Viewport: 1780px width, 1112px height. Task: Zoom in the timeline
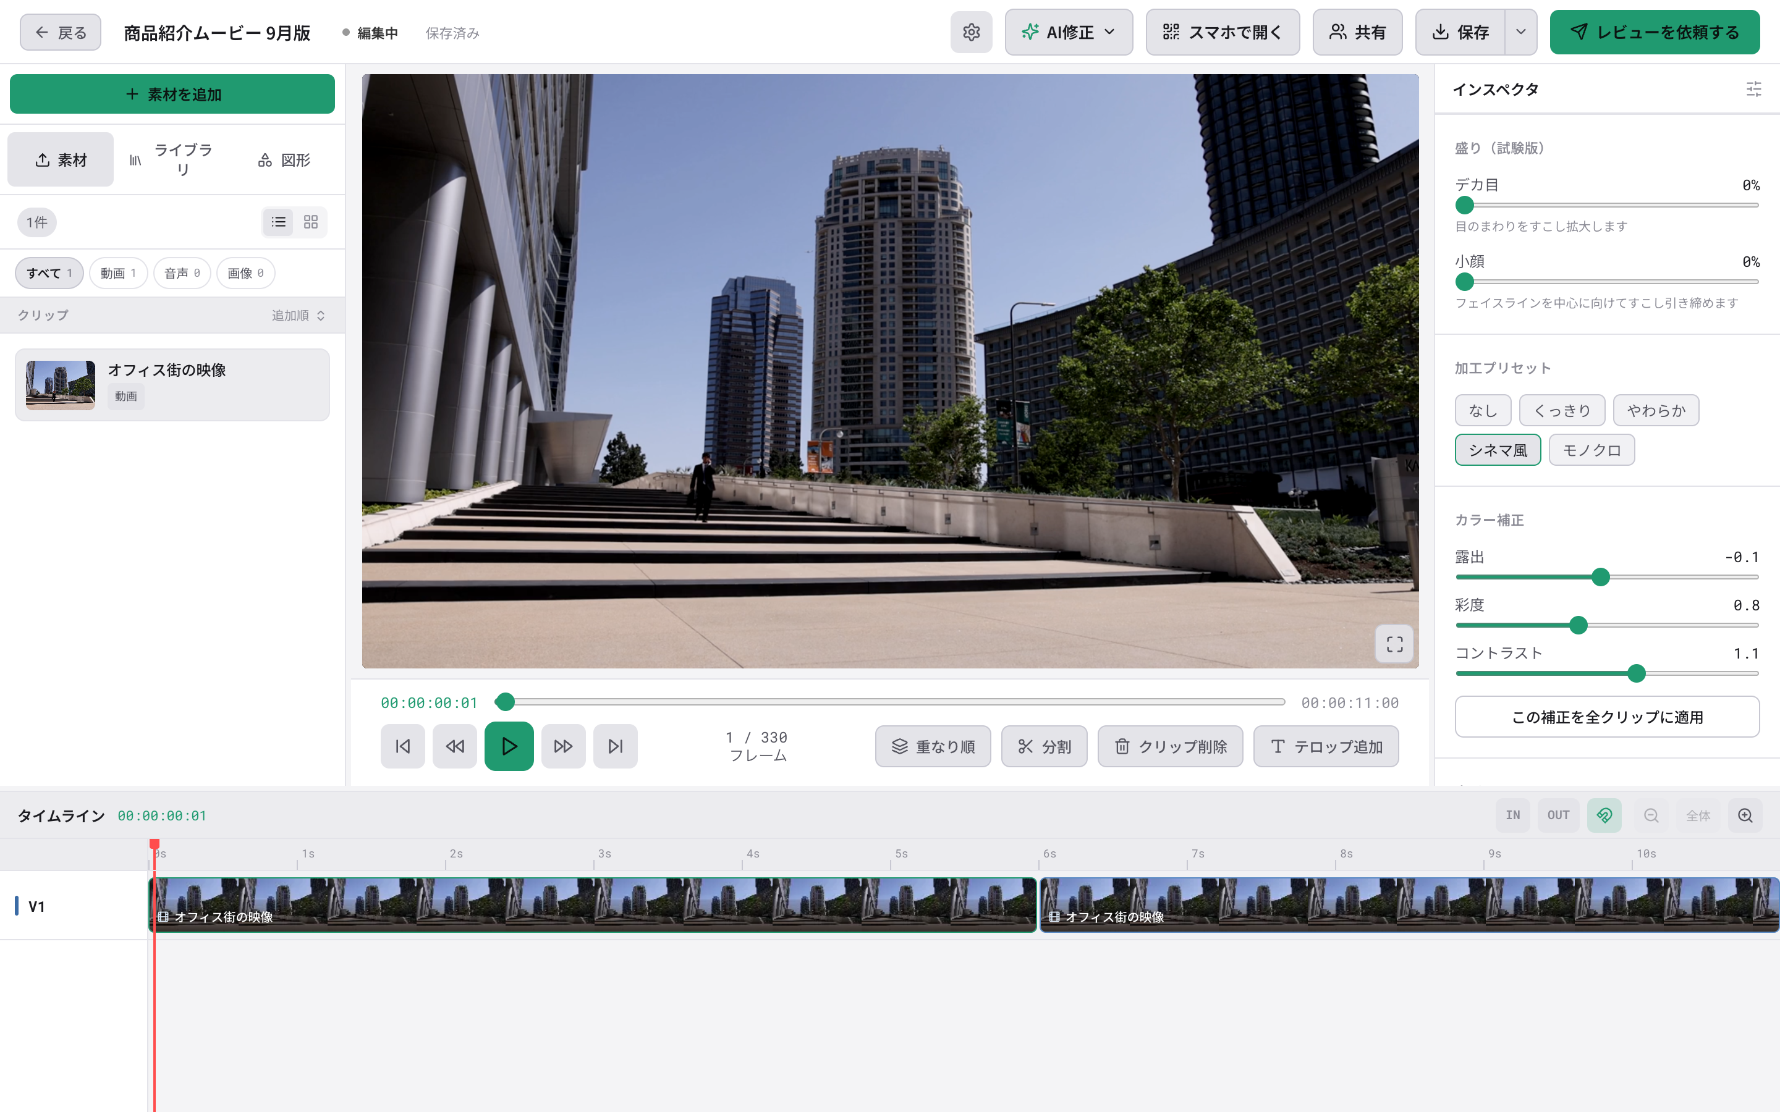pos(1745,815)
